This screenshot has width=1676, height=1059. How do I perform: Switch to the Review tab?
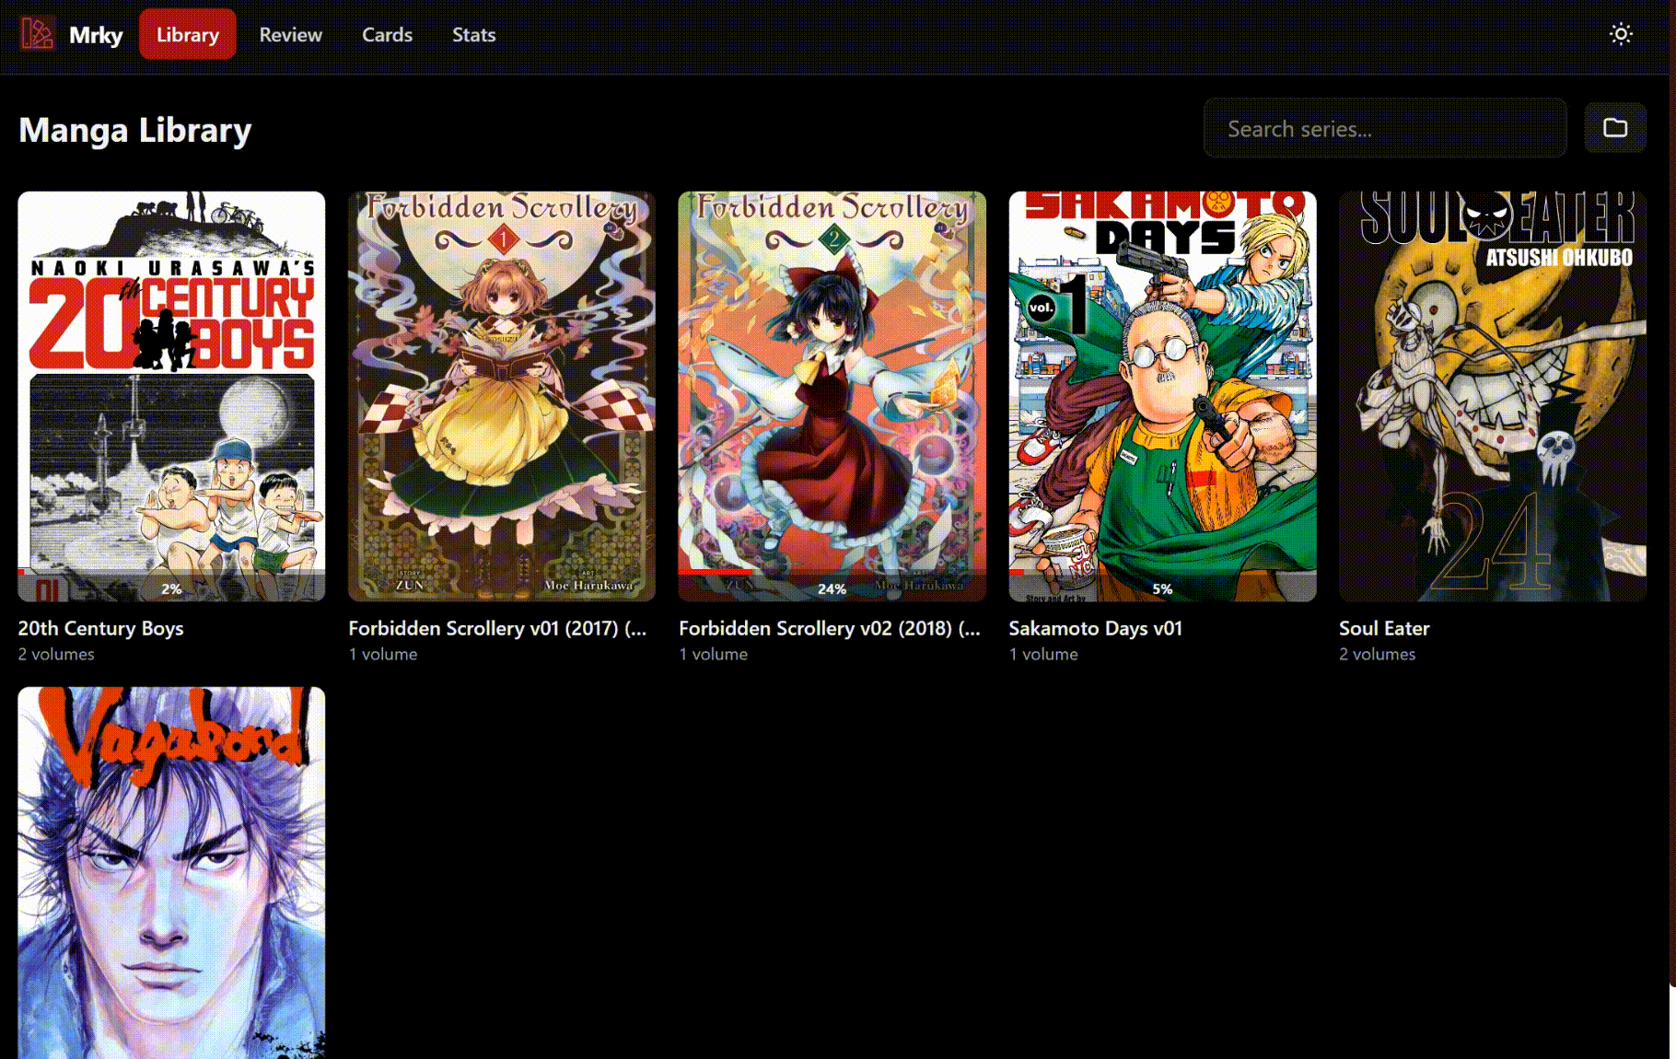(x=290, y=34)
